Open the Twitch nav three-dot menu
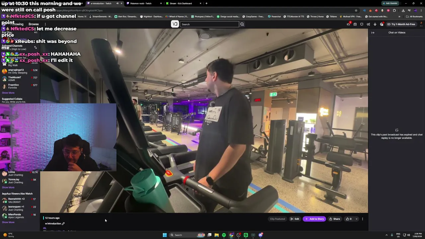The height and width of the screenshot is (239, 425). point(45,24)
